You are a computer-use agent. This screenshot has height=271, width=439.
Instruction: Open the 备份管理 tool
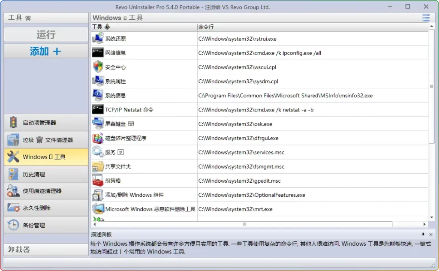pyautogui.click(x=46, y=225)
